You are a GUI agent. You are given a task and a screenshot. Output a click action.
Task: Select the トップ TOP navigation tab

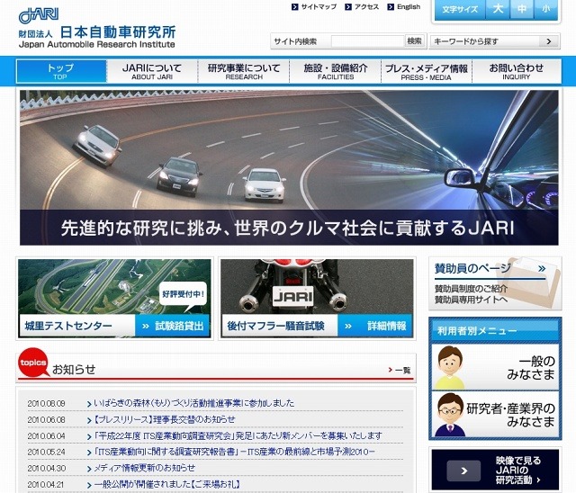tap(61, 71)
